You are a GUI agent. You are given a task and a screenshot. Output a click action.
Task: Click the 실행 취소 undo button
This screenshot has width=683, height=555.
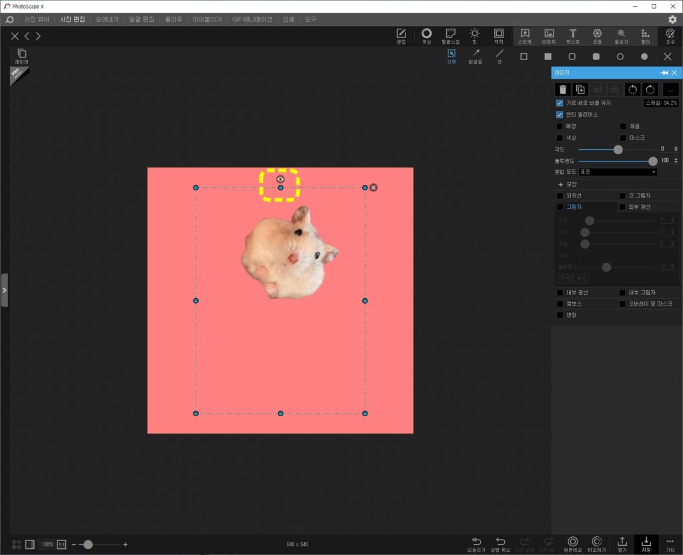(500, 544)
